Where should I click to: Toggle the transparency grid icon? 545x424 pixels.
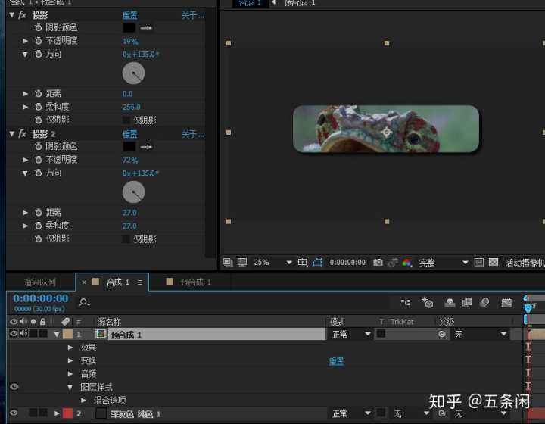[x=494, y=262]
